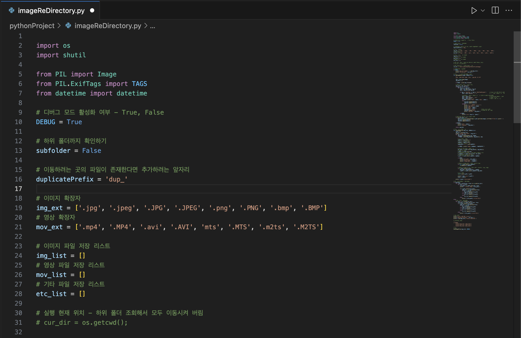Open run options dropdown arrow
The width and height of the screenshot is (521, 338).
coord(483,11)
